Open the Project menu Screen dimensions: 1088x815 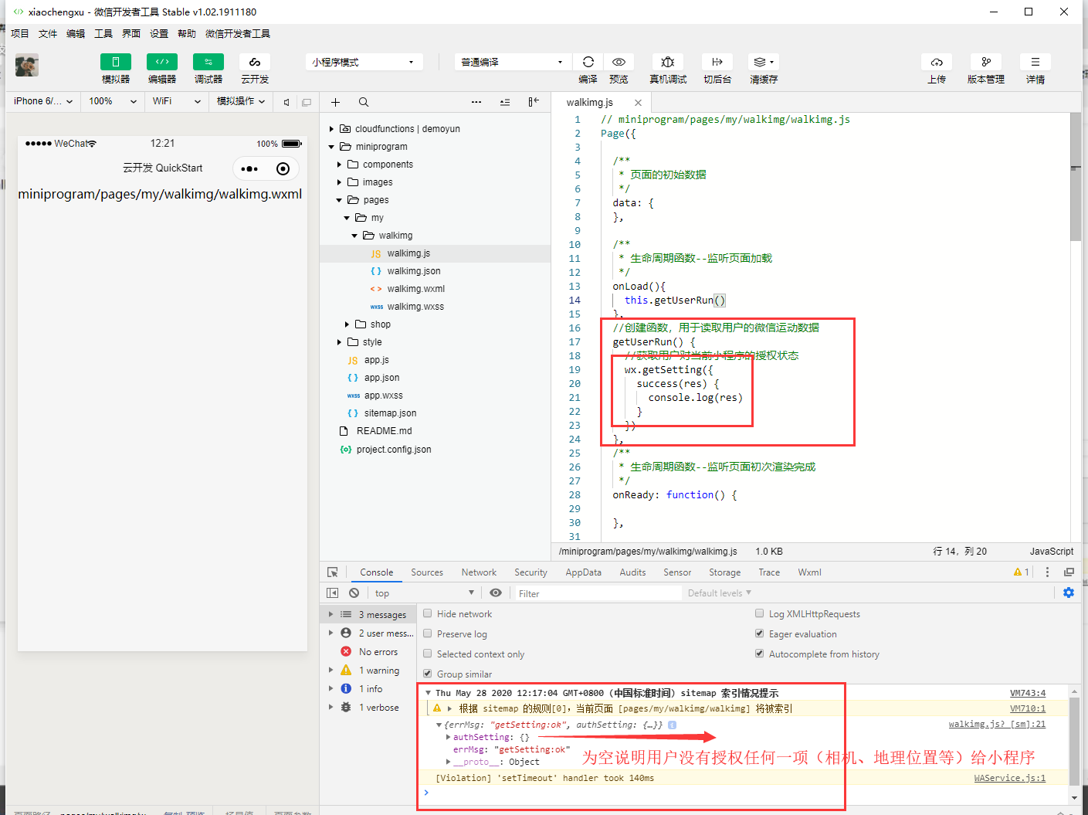pos(20,33)
